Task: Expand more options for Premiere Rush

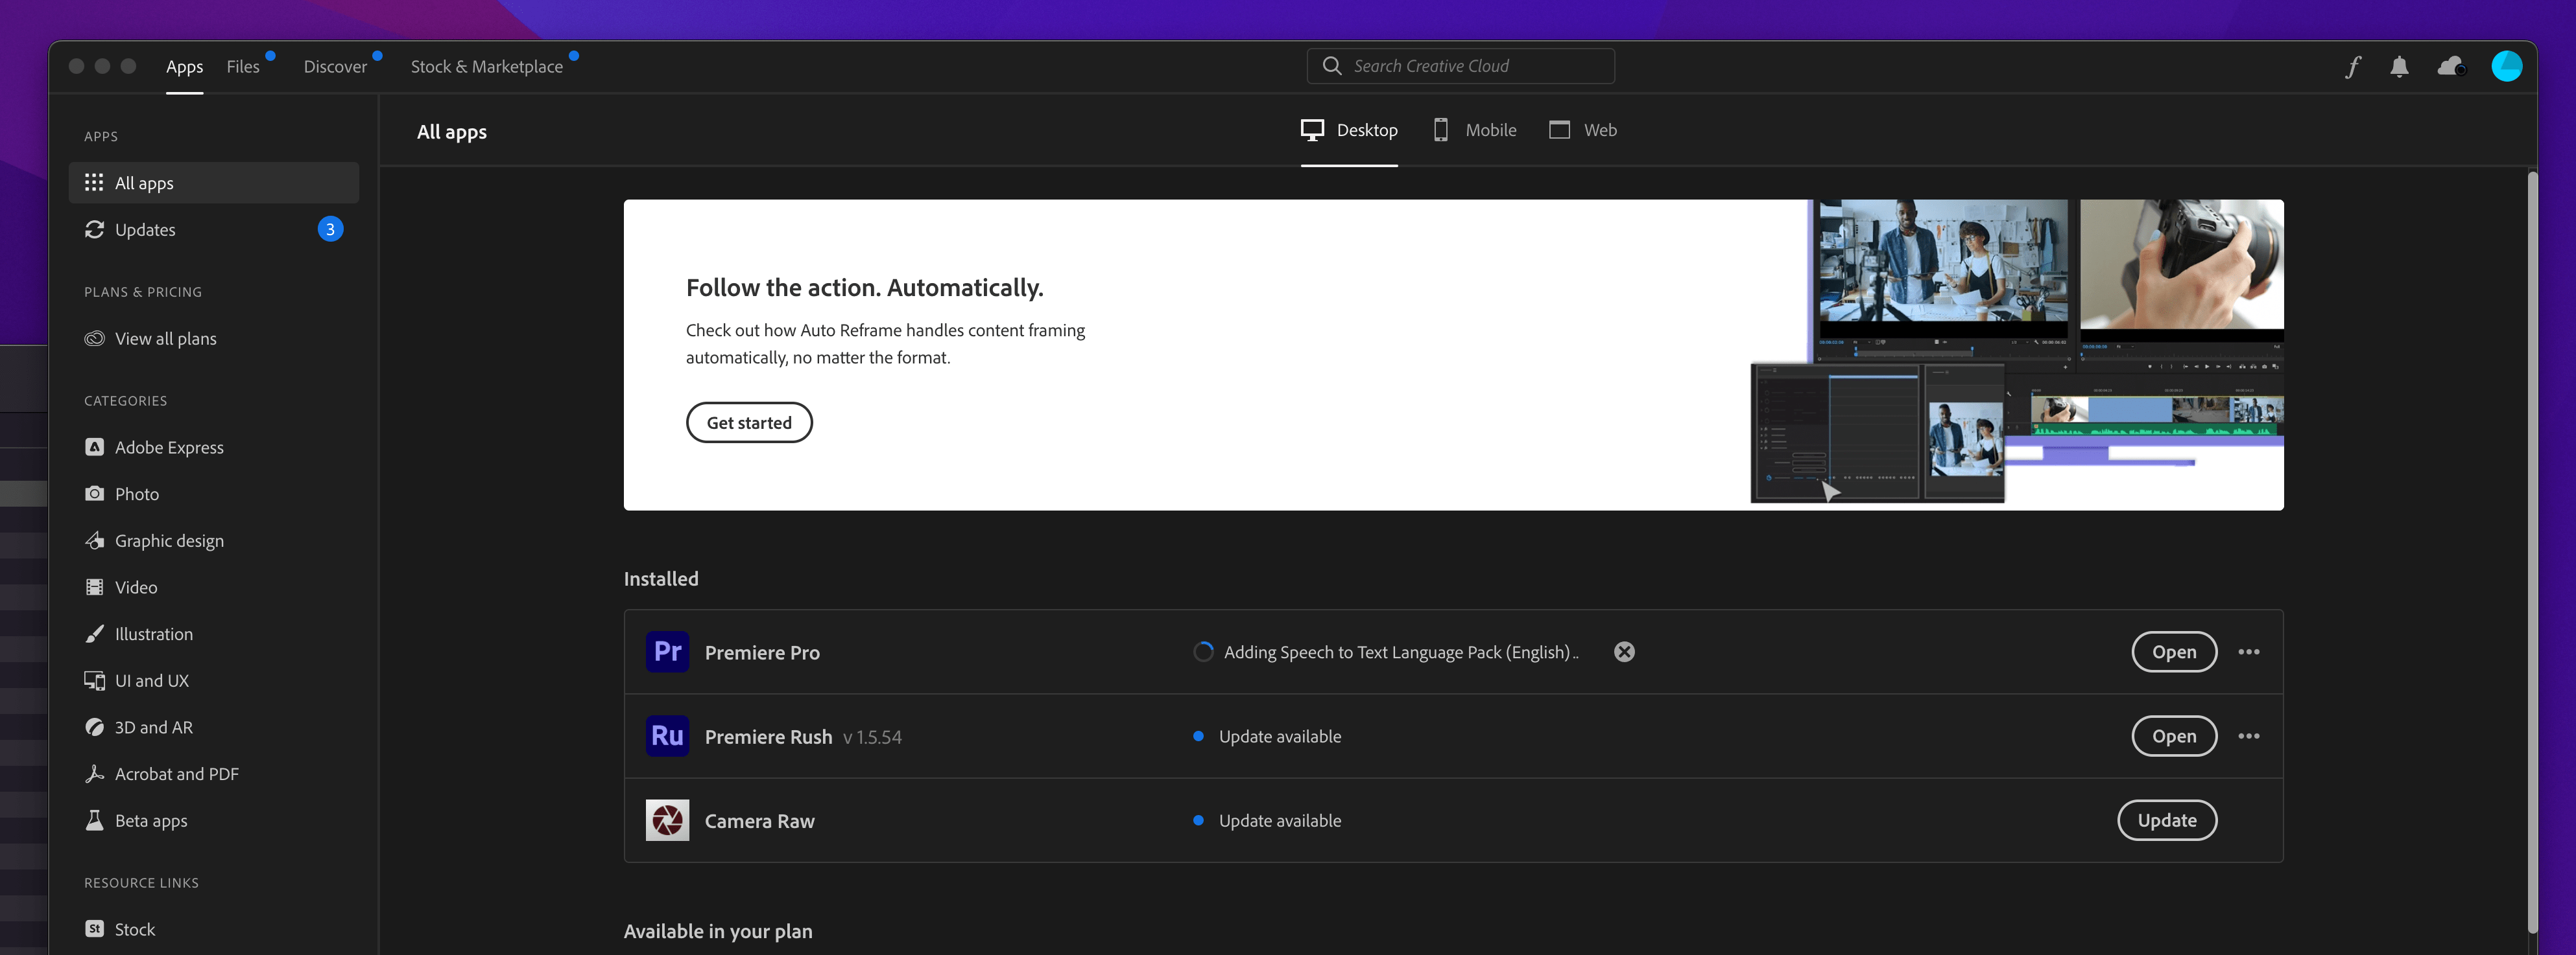Action: pyautogui.click(x=2249, y=736)
